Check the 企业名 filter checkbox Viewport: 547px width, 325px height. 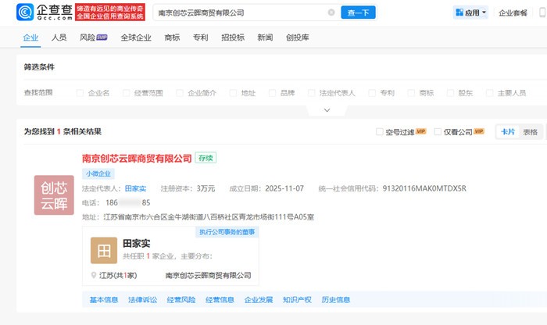(x=80, y=93)
